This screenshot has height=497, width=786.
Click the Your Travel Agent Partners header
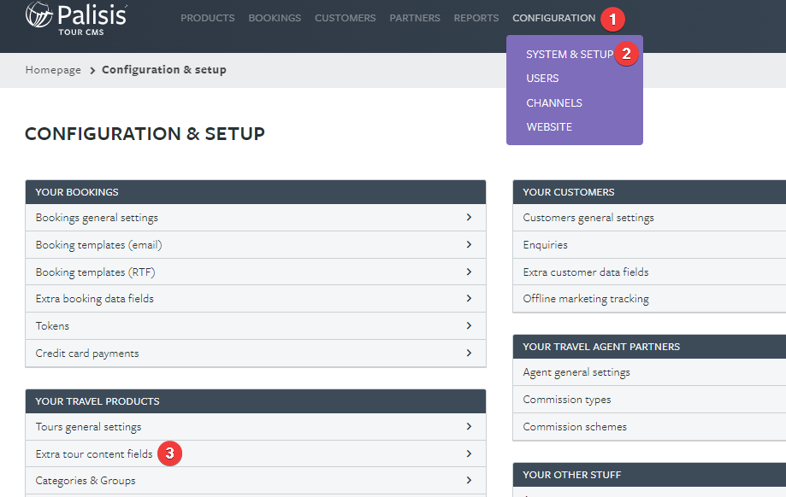coord(649,347)
